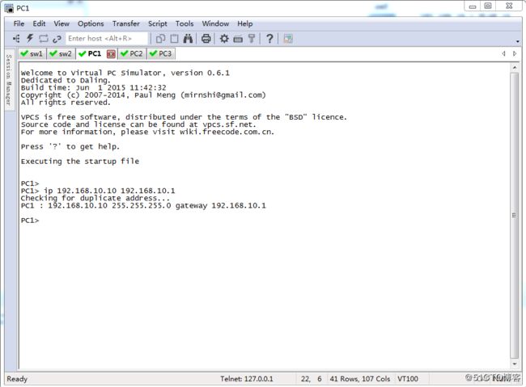
Task: Click the VT100 status bar entry
Action: (x=408, y=379)
